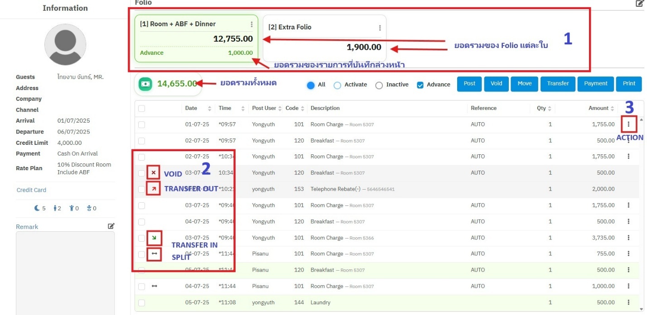
Task: Open the three-dot menu on Extra Folio card
Action: tap(380, 28)
